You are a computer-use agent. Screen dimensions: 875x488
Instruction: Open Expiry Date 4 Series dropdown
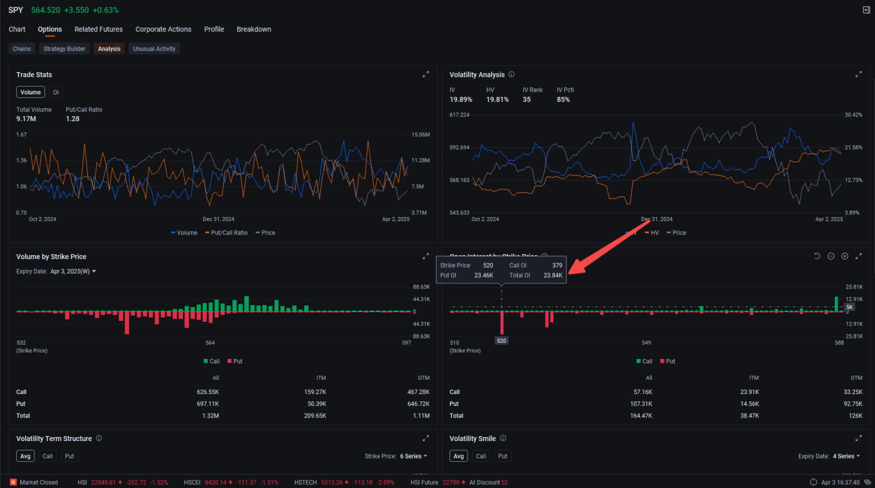(847, 456)
